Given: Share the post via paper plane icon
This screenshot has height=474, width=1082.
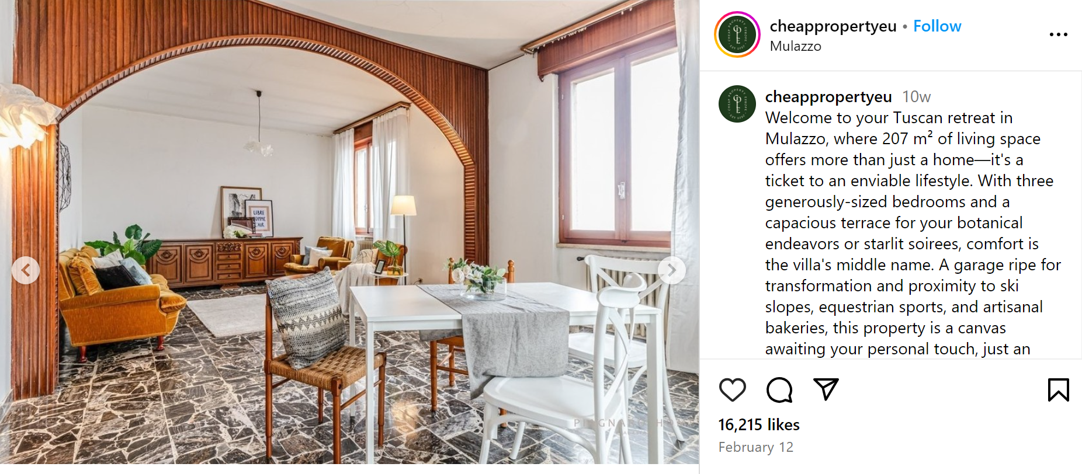Looking at the screenshot, I should tap(826, 389).
